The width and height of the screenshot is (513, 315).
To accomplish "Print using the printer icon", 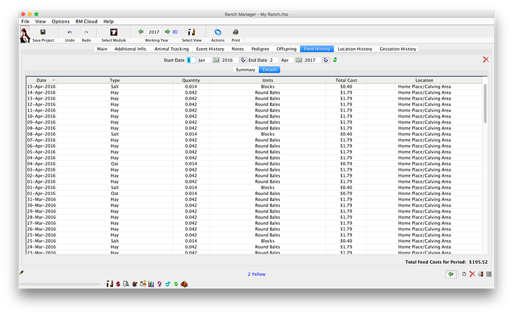I will [x=236, y=32].
